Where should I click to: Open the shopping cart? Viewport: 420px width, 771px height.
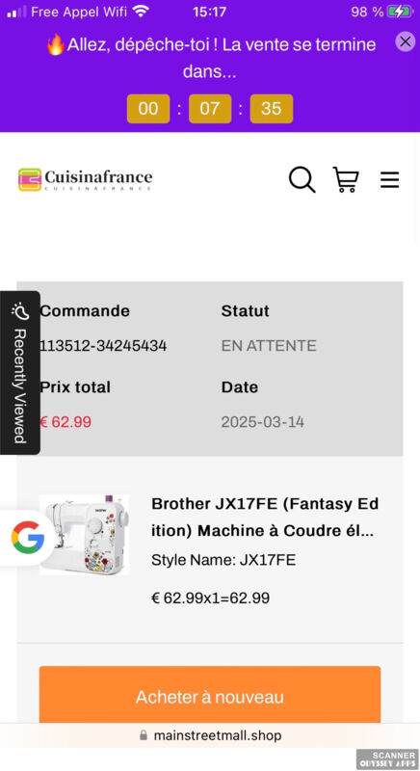click(346, 179)
